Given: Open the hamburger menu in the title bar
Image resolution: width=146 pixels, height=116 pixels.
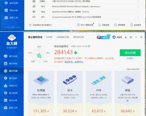Looking at the screenshot, I should coord(131,37).
